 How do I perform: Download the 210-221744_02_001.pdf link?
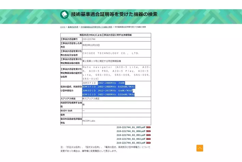[x=131, y=135]
